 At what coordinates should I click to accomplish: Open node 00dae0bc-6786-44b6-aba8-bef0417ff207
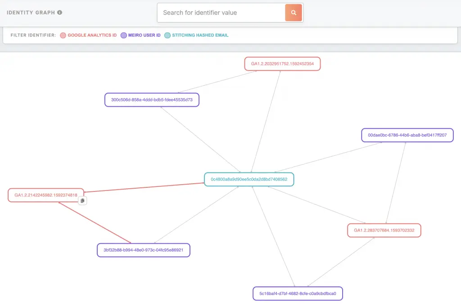(407, 135)
